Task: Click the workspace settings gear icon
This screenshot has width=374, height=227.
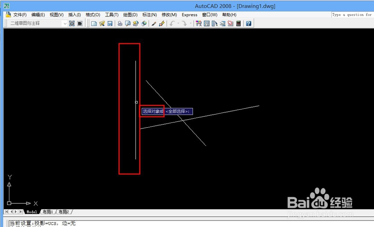Action: coord(72,24)
